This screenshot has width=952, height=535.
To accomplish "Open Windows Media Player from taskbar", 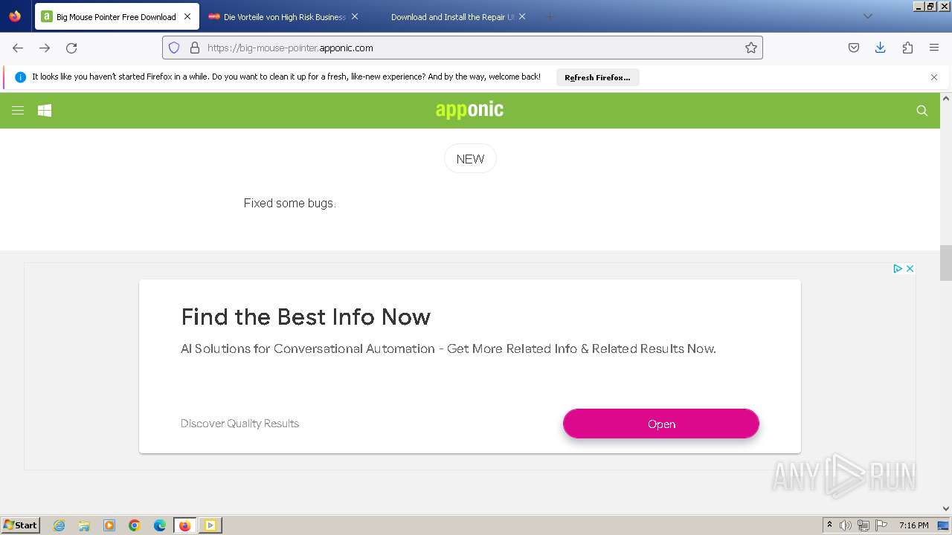I will [x=109, y=525].
